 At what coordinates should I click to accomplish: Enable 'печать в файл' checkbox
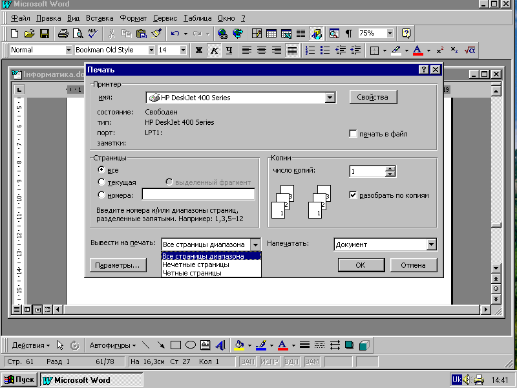(x=353, y=134)
